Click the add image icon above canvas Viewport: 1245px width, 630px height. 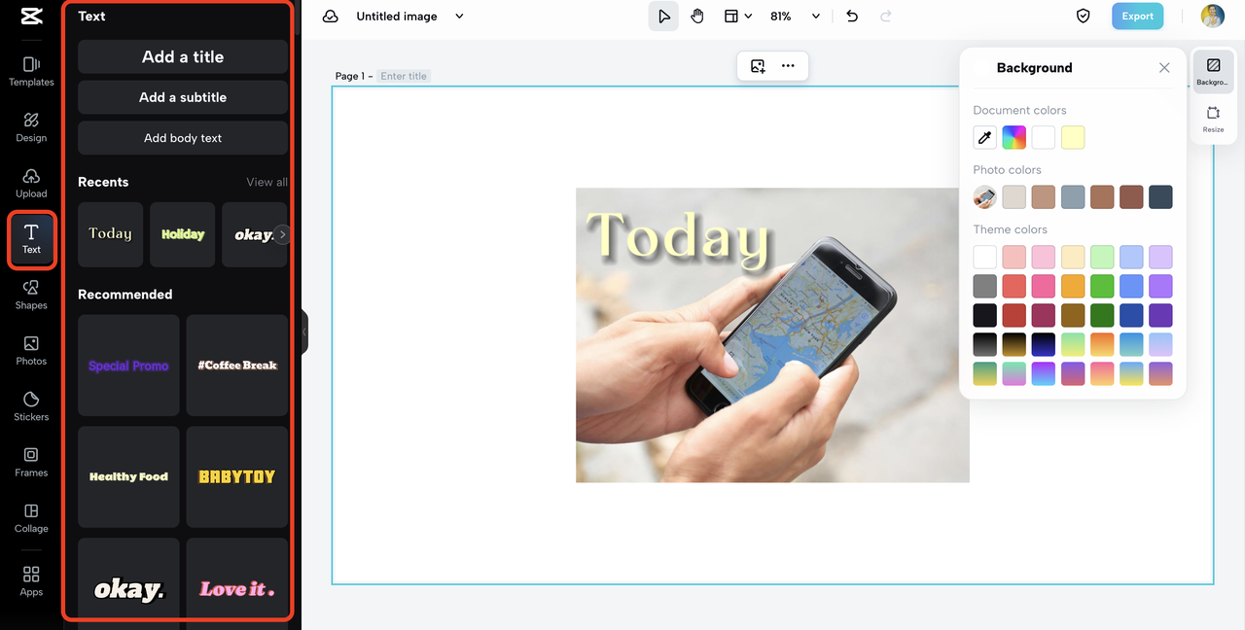[x=758, y=66]
